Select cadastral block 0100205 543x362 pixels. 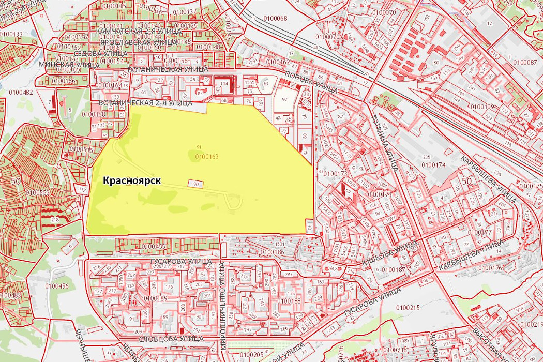pyautogui.click(x=251, y=354)
